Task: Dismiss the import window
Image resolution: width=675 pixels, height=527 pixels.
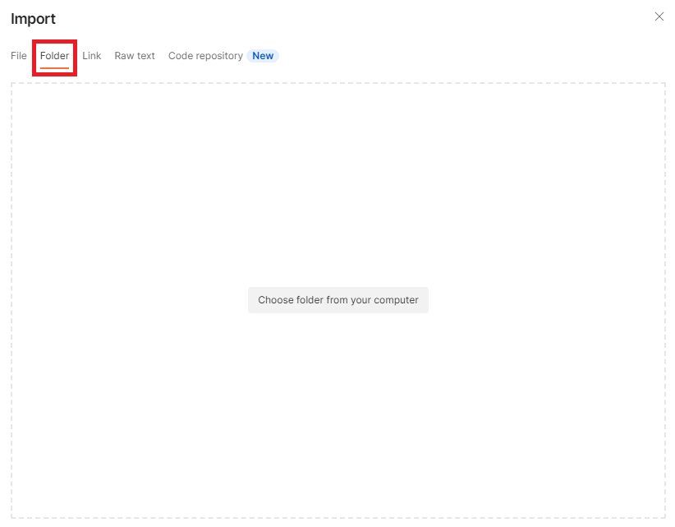Action: pos(659,16)
